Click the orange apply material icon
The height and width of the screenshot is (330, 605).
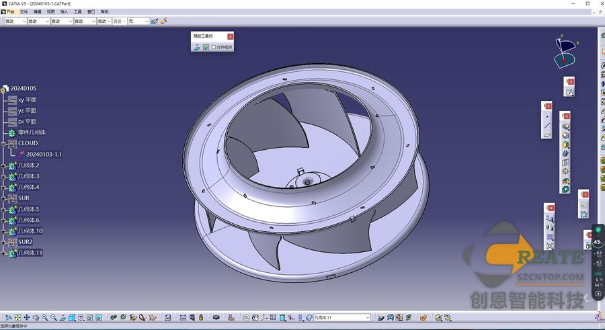point(424,318)
